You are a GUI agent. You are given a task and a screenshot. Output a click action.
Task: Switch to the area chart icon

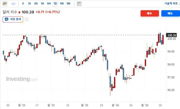[x=13, y=4]
